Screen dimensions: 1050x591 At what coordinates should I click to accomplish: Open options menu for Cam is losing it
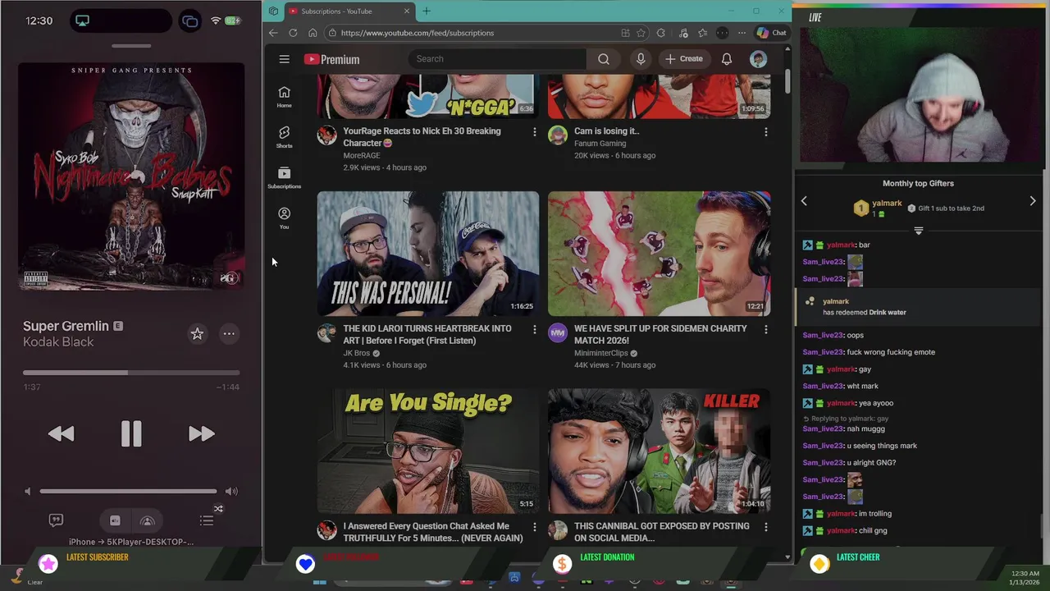(x=765, y=132)
